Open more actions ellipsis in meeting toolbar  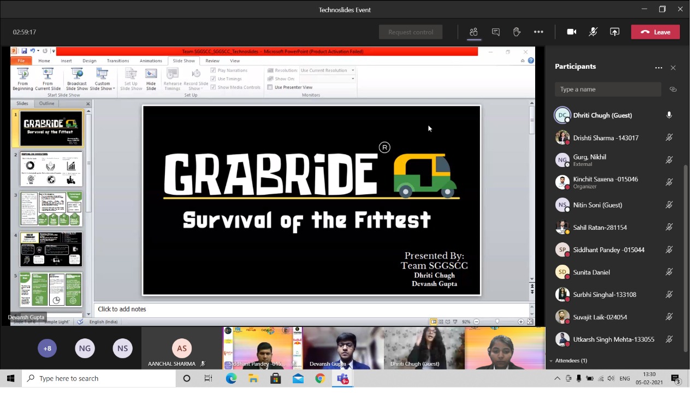(x=538, y=32)
